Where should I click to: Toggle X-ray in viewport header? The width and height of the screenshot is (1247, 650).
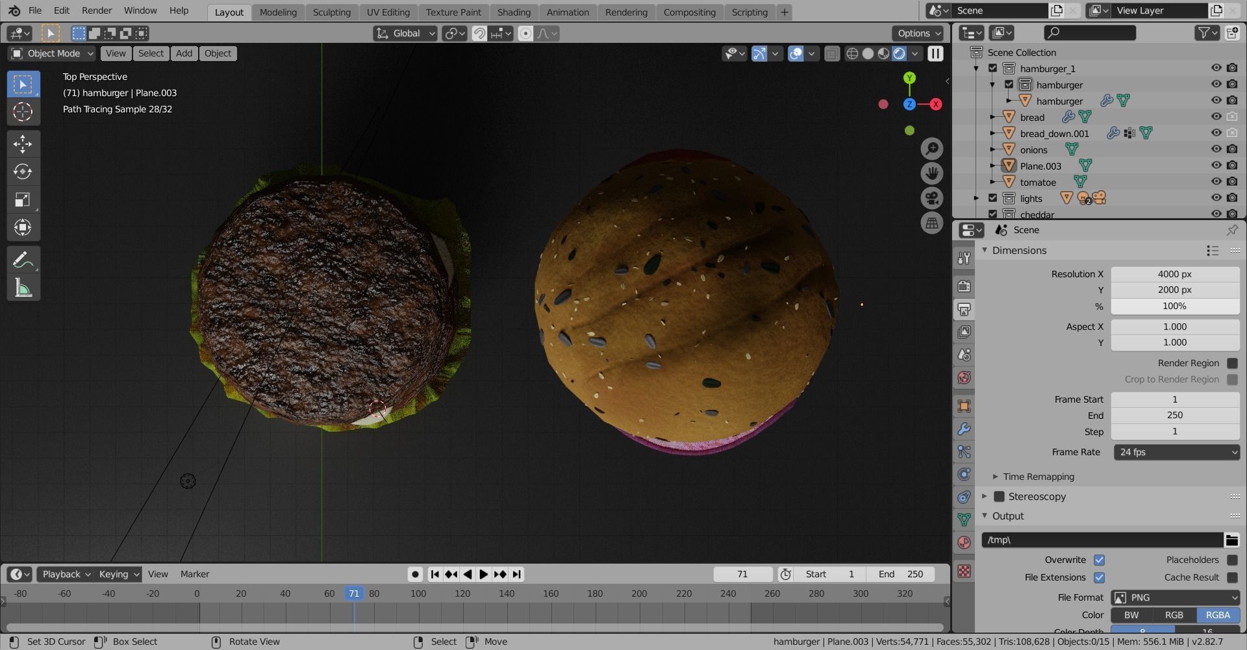(831, 53)
